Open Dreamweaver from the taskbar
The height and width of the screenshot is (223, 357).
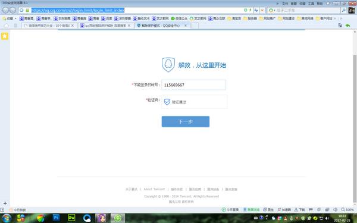tap(71, 218)
